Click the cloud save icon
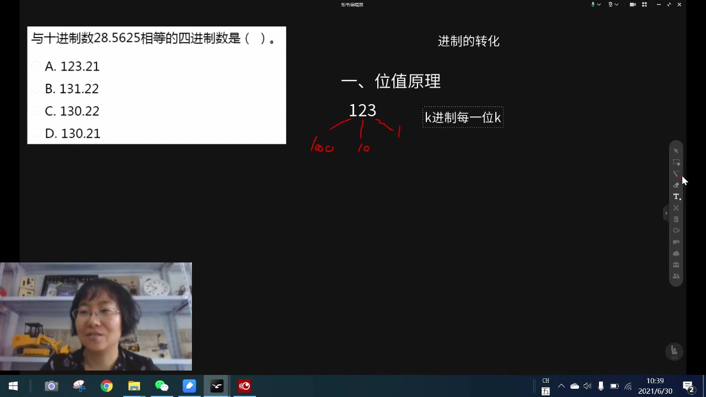Screen dimensions: 706x397 tap(676, 253)
